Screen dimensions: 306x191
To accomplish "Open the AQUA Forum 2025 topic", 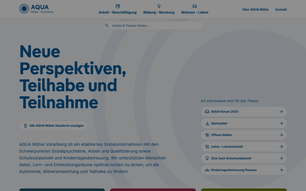I will pyautogui.click(x=244, y=112).
